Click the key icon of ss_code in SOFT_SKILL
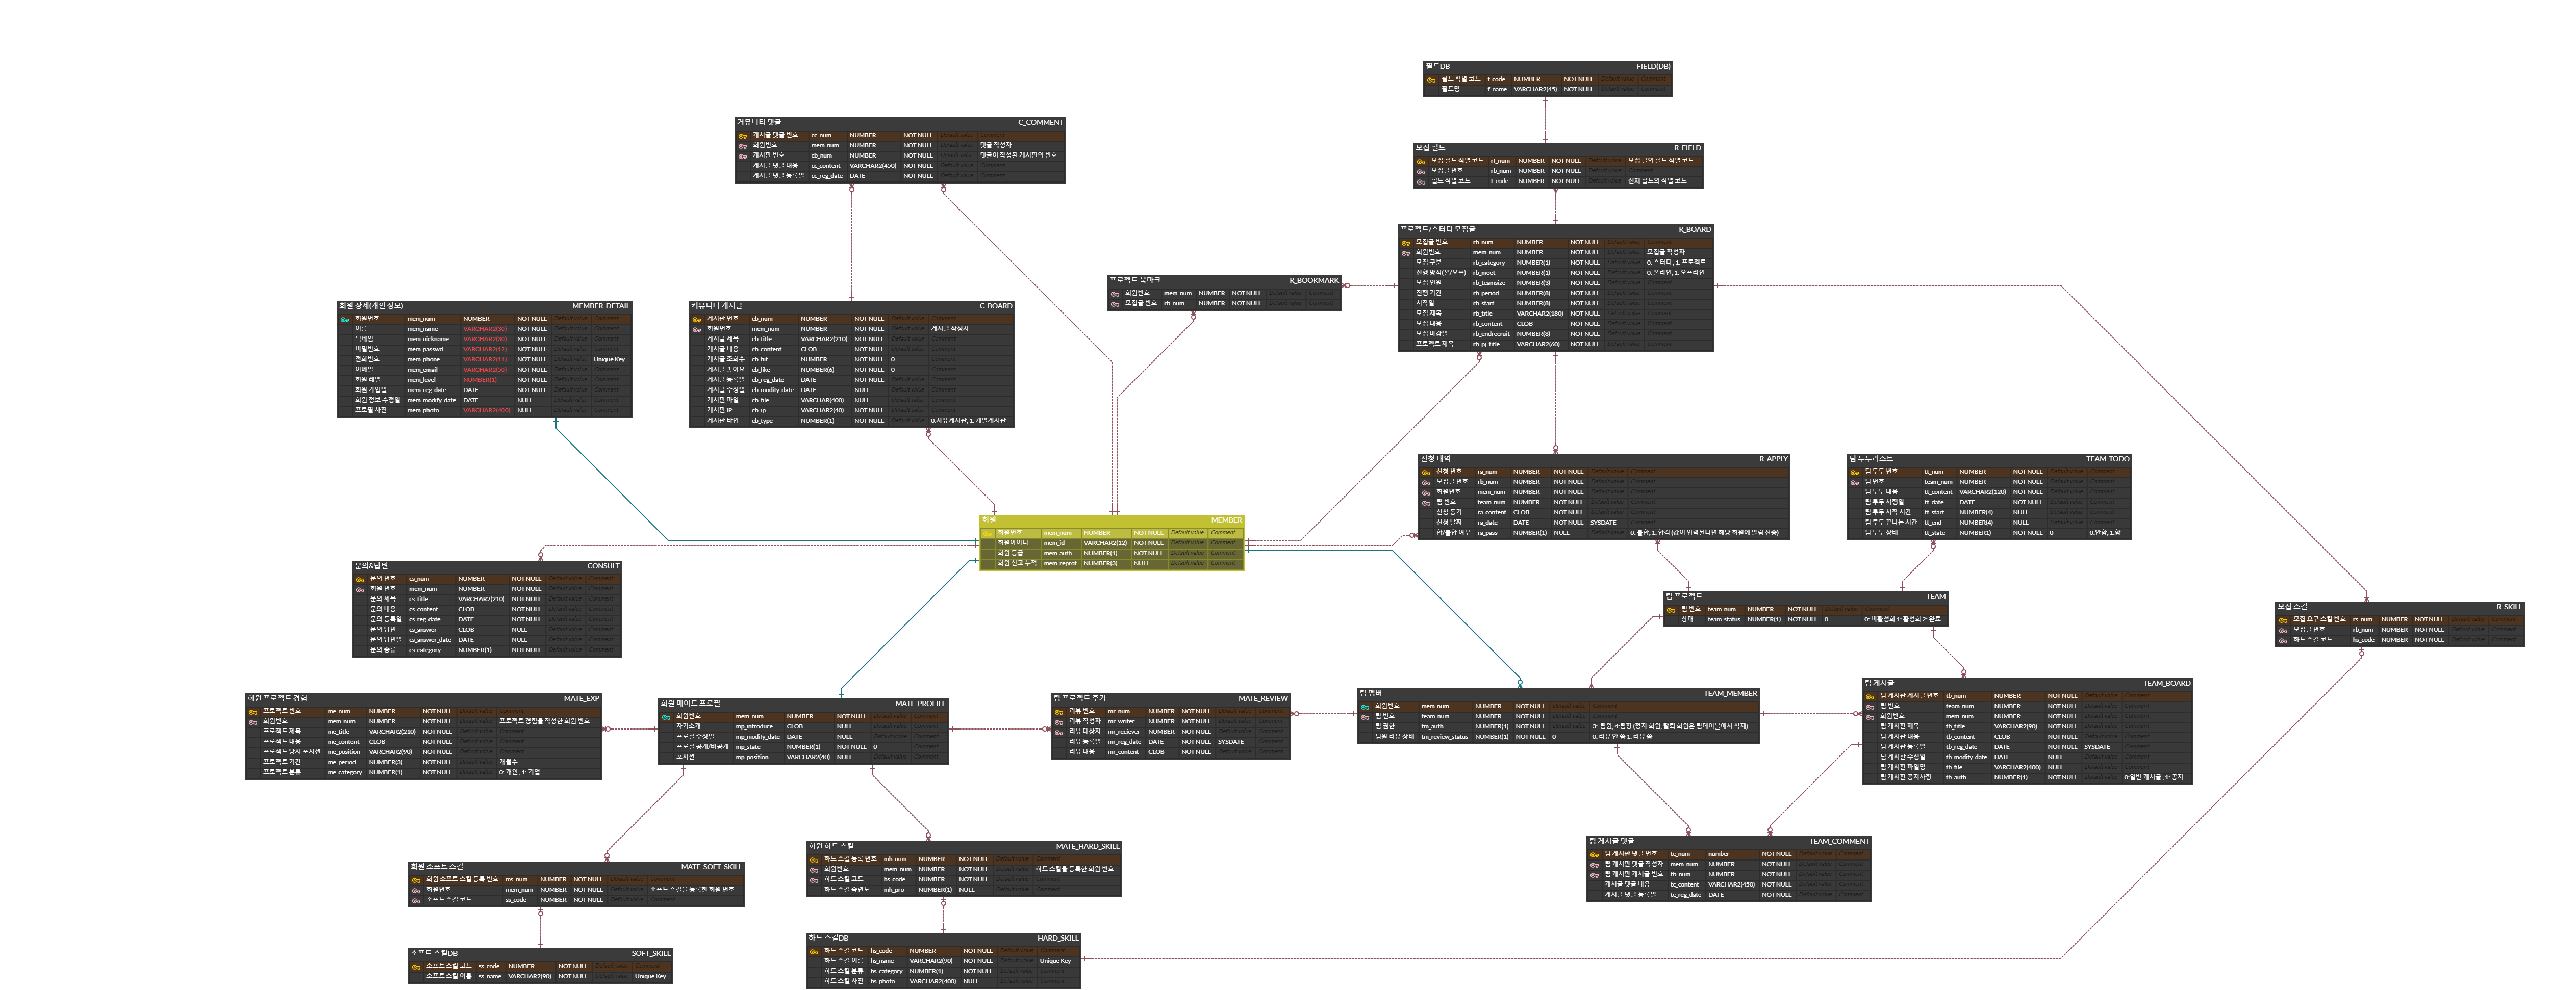 click(416, 967)
